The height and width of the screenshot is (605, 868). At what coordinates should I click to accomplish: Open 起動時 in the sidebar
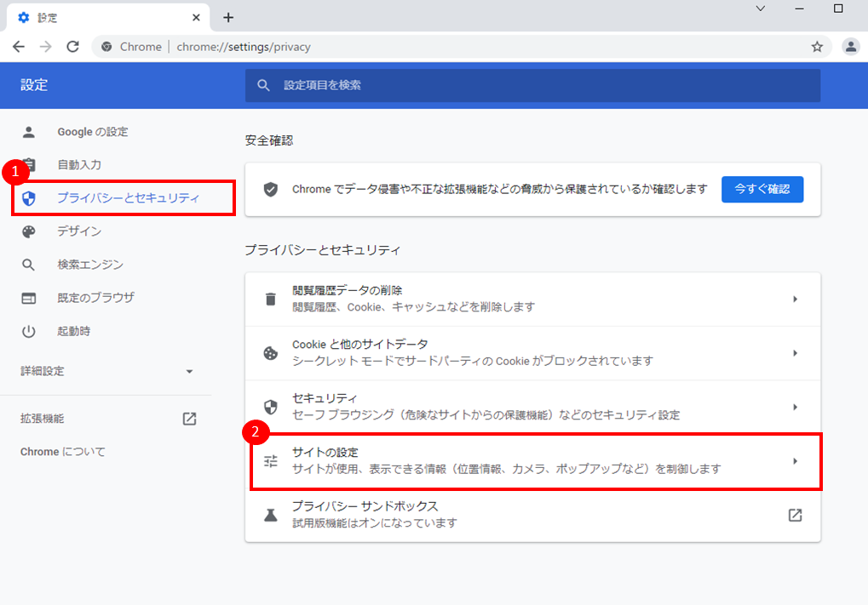click(x=73, y=331)
